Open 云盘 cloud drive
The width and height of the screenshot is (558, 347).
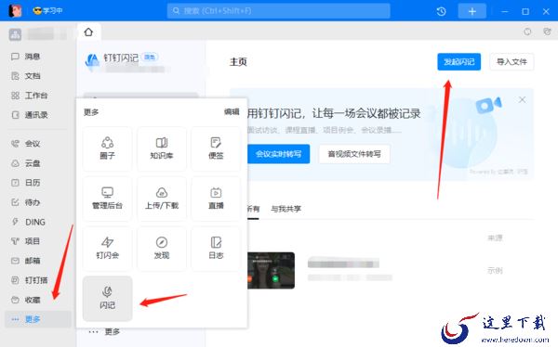coord(26,163)
